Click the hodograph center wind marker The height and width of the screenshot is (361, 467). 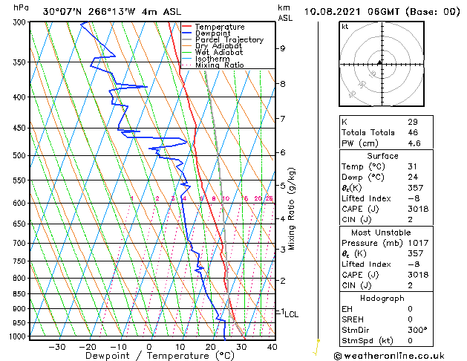pyautogui.click(x=379, y=62)
